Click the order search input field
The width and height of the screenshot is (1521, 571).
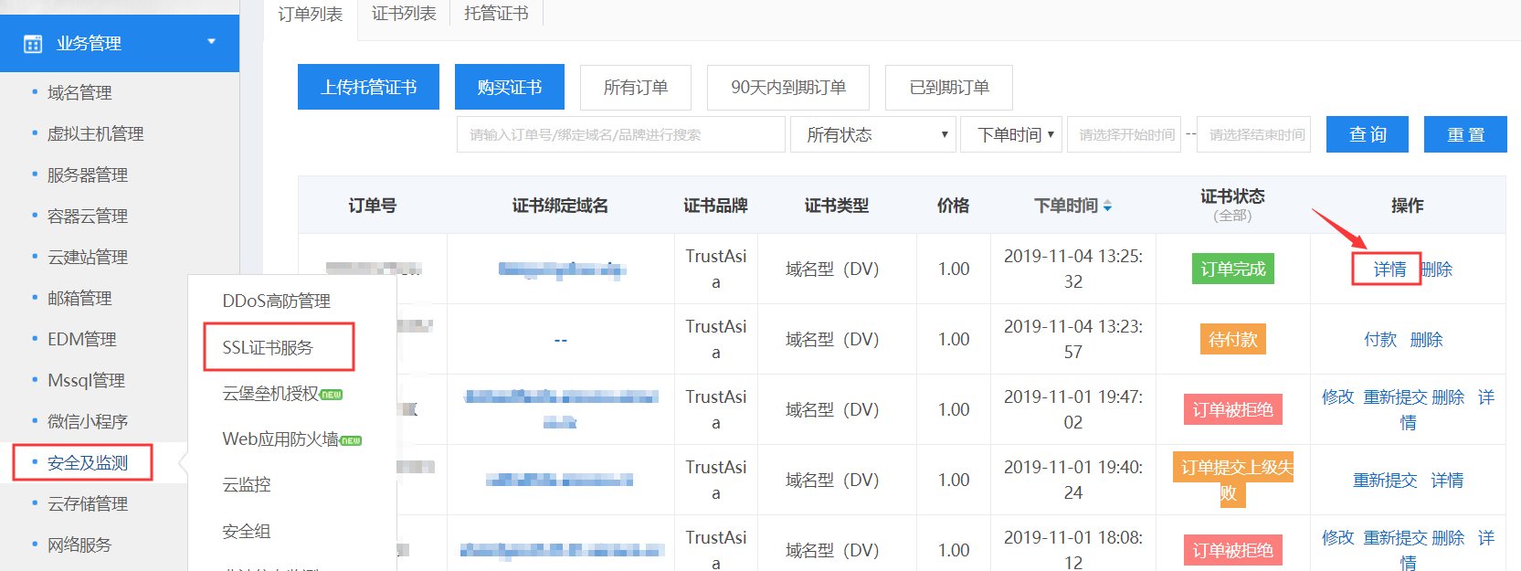point(620,135)
